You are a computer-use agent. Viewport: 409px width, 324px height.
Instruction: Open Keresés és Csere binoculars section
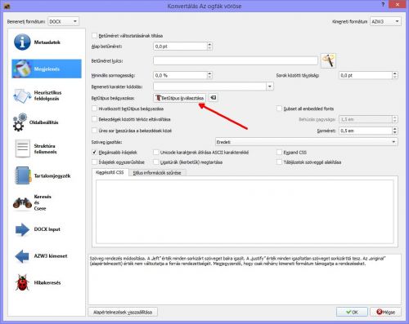[47, 202]
